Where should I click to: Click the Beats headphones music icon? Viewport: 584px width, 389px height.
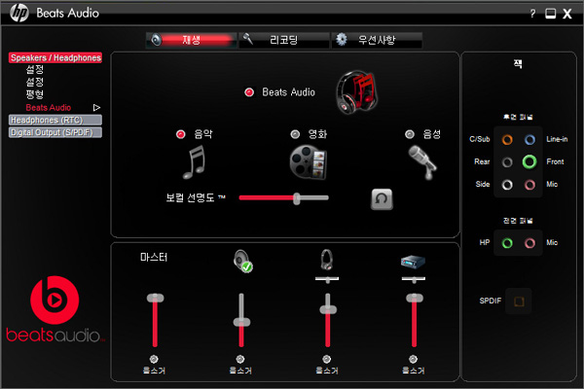[357, 92]
